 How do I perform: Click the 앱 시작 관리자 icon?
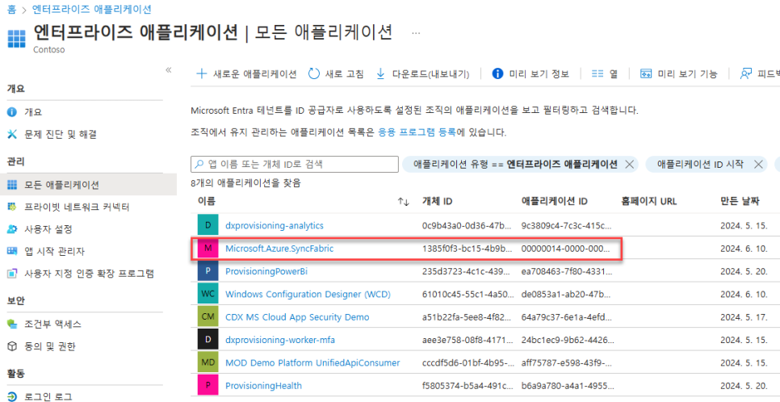[12, 251]
